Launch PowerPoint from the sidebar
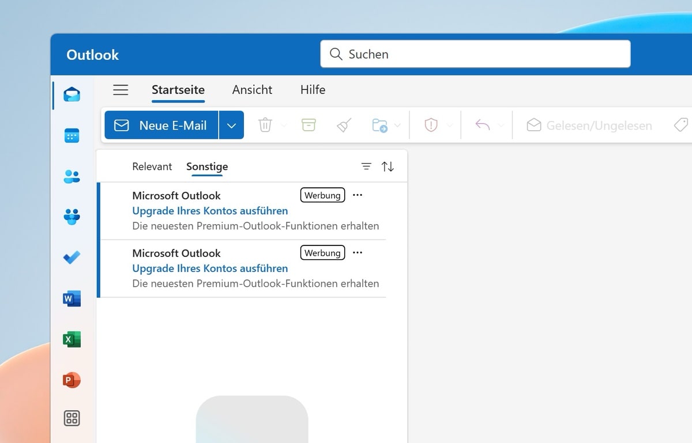The width and height of the screenshot is (692, 443). coord(72,380)
